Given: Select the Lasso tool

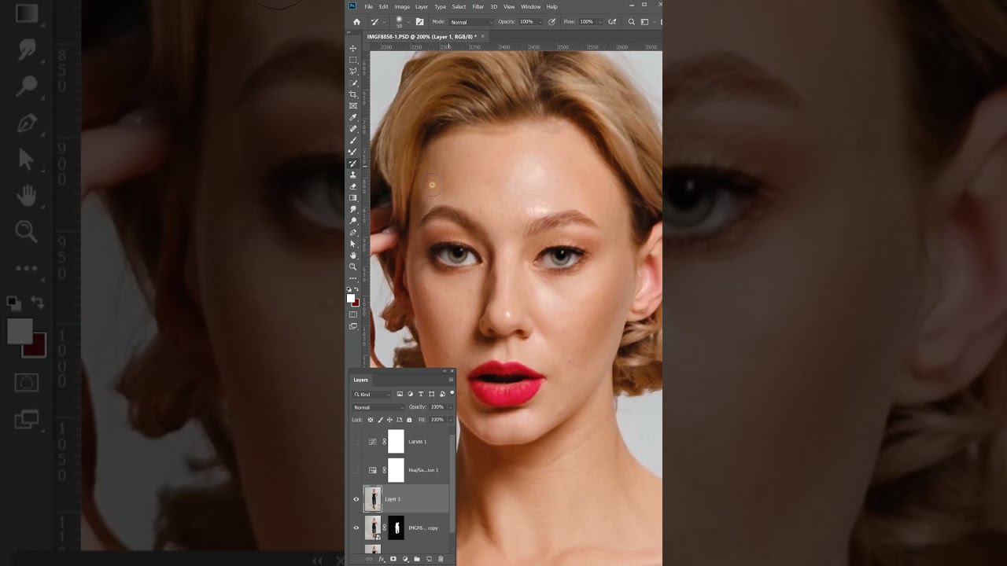Looking at the screenshot, I should pos(353,72).
